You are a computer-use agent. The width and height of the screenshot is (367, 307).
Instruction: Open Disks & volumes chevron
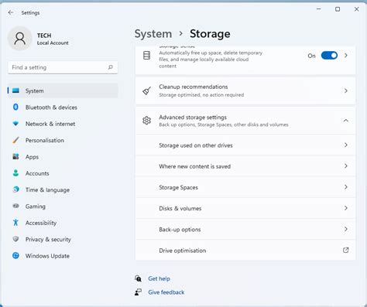point(346,208)
